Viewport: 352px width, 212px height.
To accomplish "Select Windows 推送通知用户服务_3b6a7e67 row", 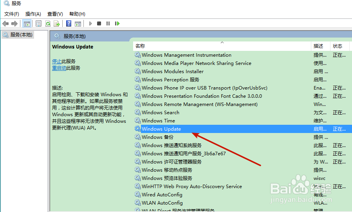I will pyautogui.click(x=184, y=153).
